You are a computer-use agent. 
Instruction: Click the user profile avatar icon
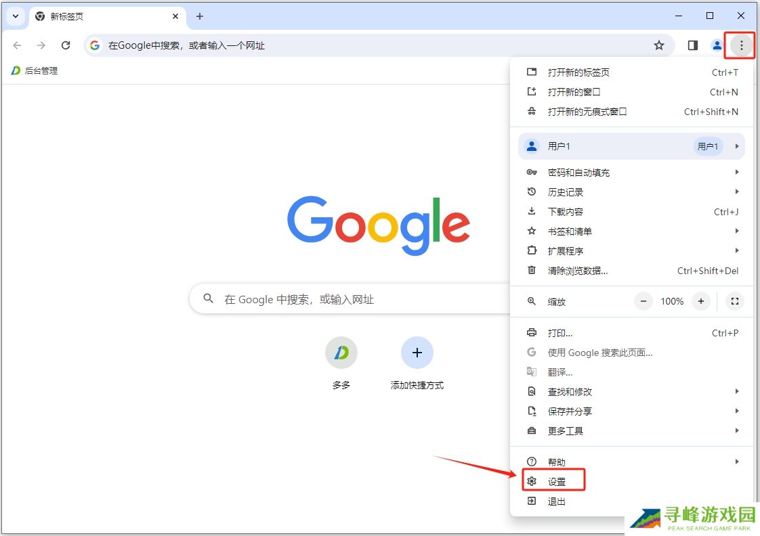tap(717, 45)
